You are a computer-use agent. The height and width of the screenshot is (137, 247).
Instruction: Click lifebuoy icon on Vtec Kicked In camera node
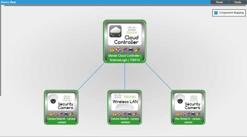(183, 114)
